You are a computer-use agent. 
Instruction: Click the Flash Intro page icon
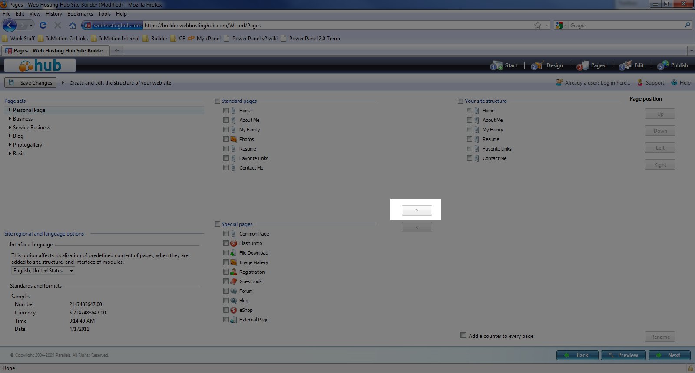(234, 243)
